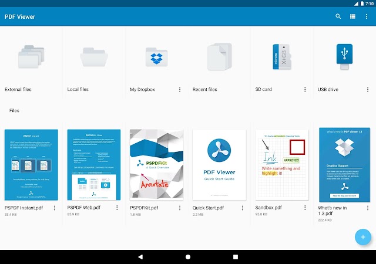Open options menu for PSPDF Web.pdf
This screenshot has height=264, width=376.
pos(117,208)
